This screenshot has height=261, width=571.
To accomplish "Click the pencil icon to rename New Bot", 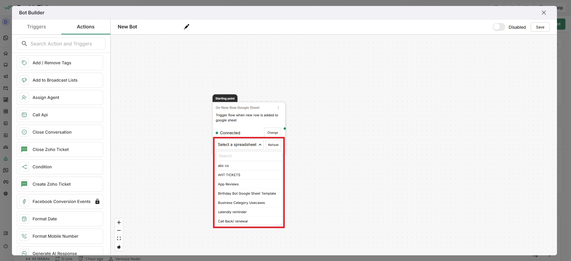I will coord(186,27).
